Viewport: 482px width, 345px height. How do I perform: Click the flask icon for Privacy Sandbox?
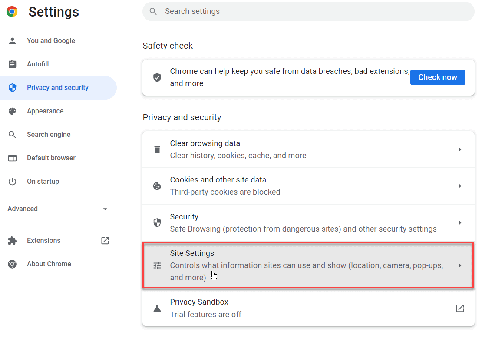157,308
